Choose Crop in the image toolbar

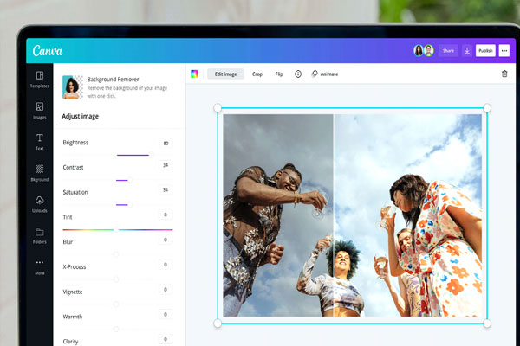click(257, 74)
